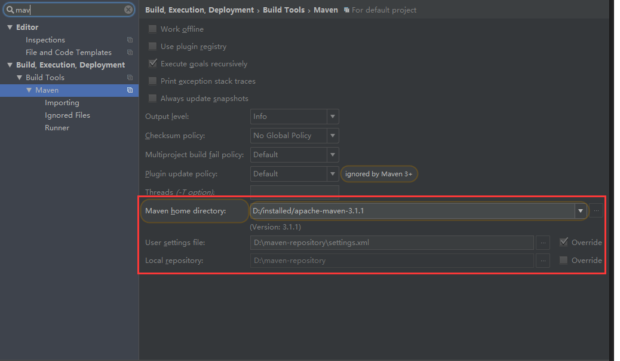Click project-level icon next to Inspections
Screen dimensions: 620x361
[130, 40]
